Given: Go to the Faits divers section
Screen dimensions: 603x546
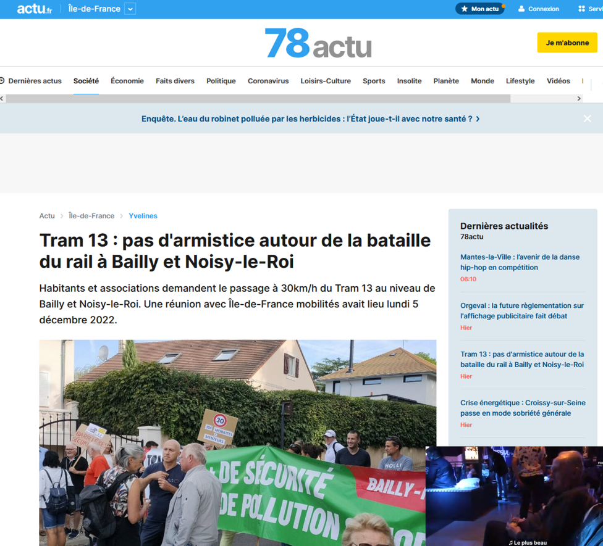Looking at the screenshot, I should 175,81.
